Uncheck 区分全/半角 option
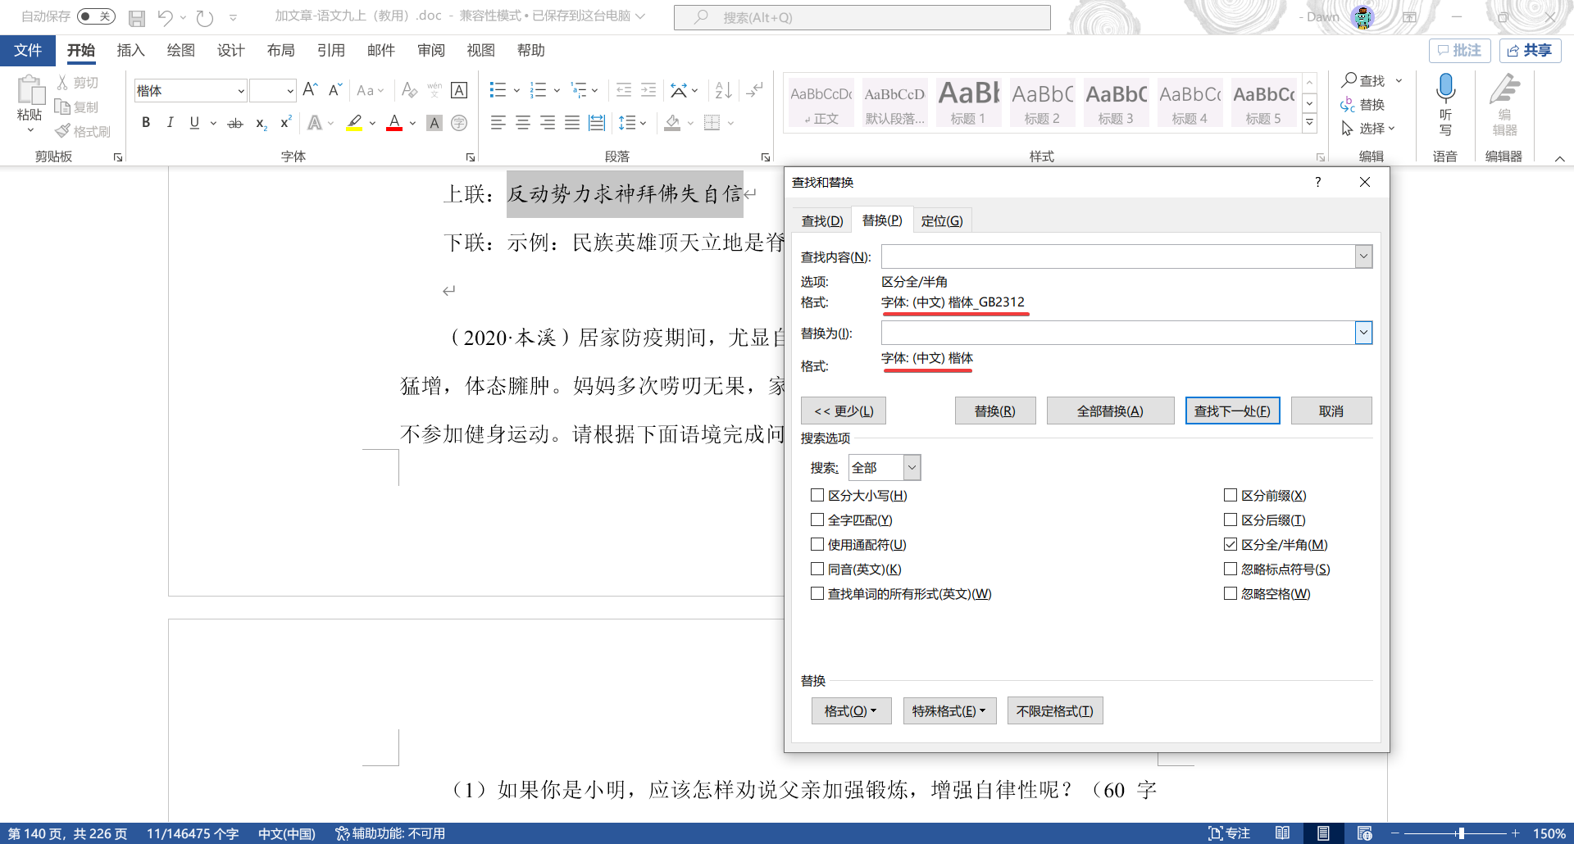Viewport: 1574px width, 844px height. pos(1231,544)
